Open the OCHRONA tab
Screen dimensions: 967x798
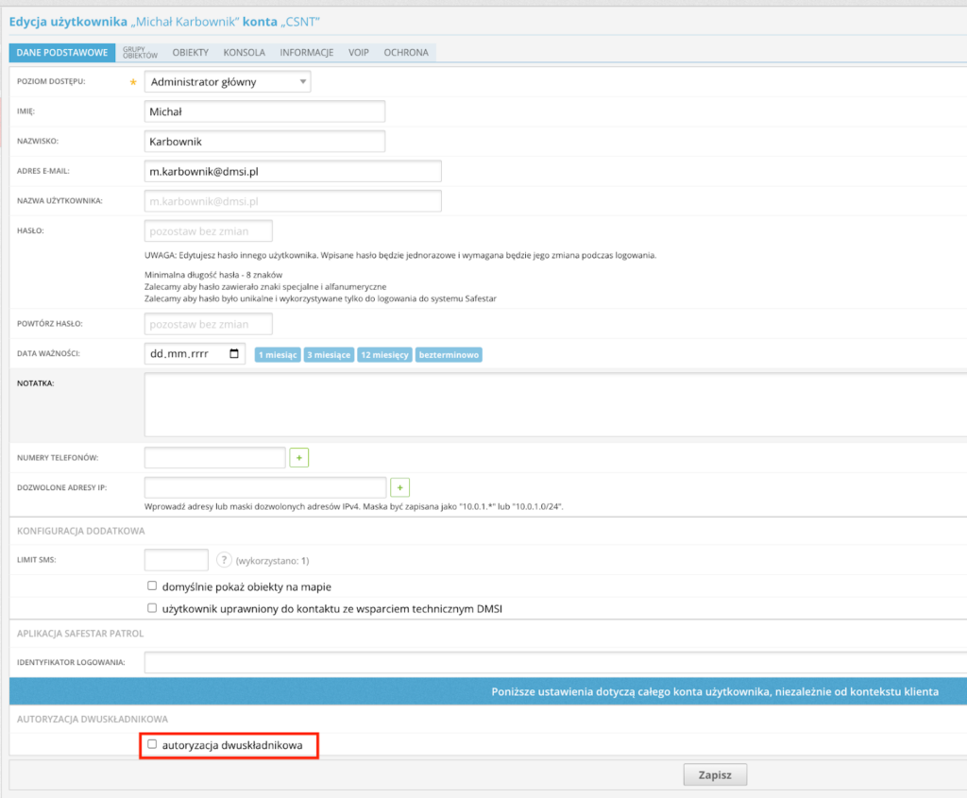[405, 53]
